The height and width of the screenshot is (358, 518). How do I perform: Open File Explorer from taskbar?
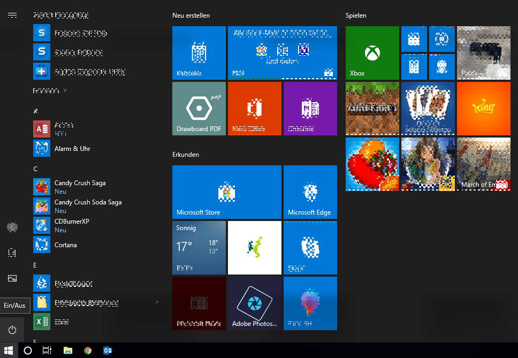[x=68, y=351]
